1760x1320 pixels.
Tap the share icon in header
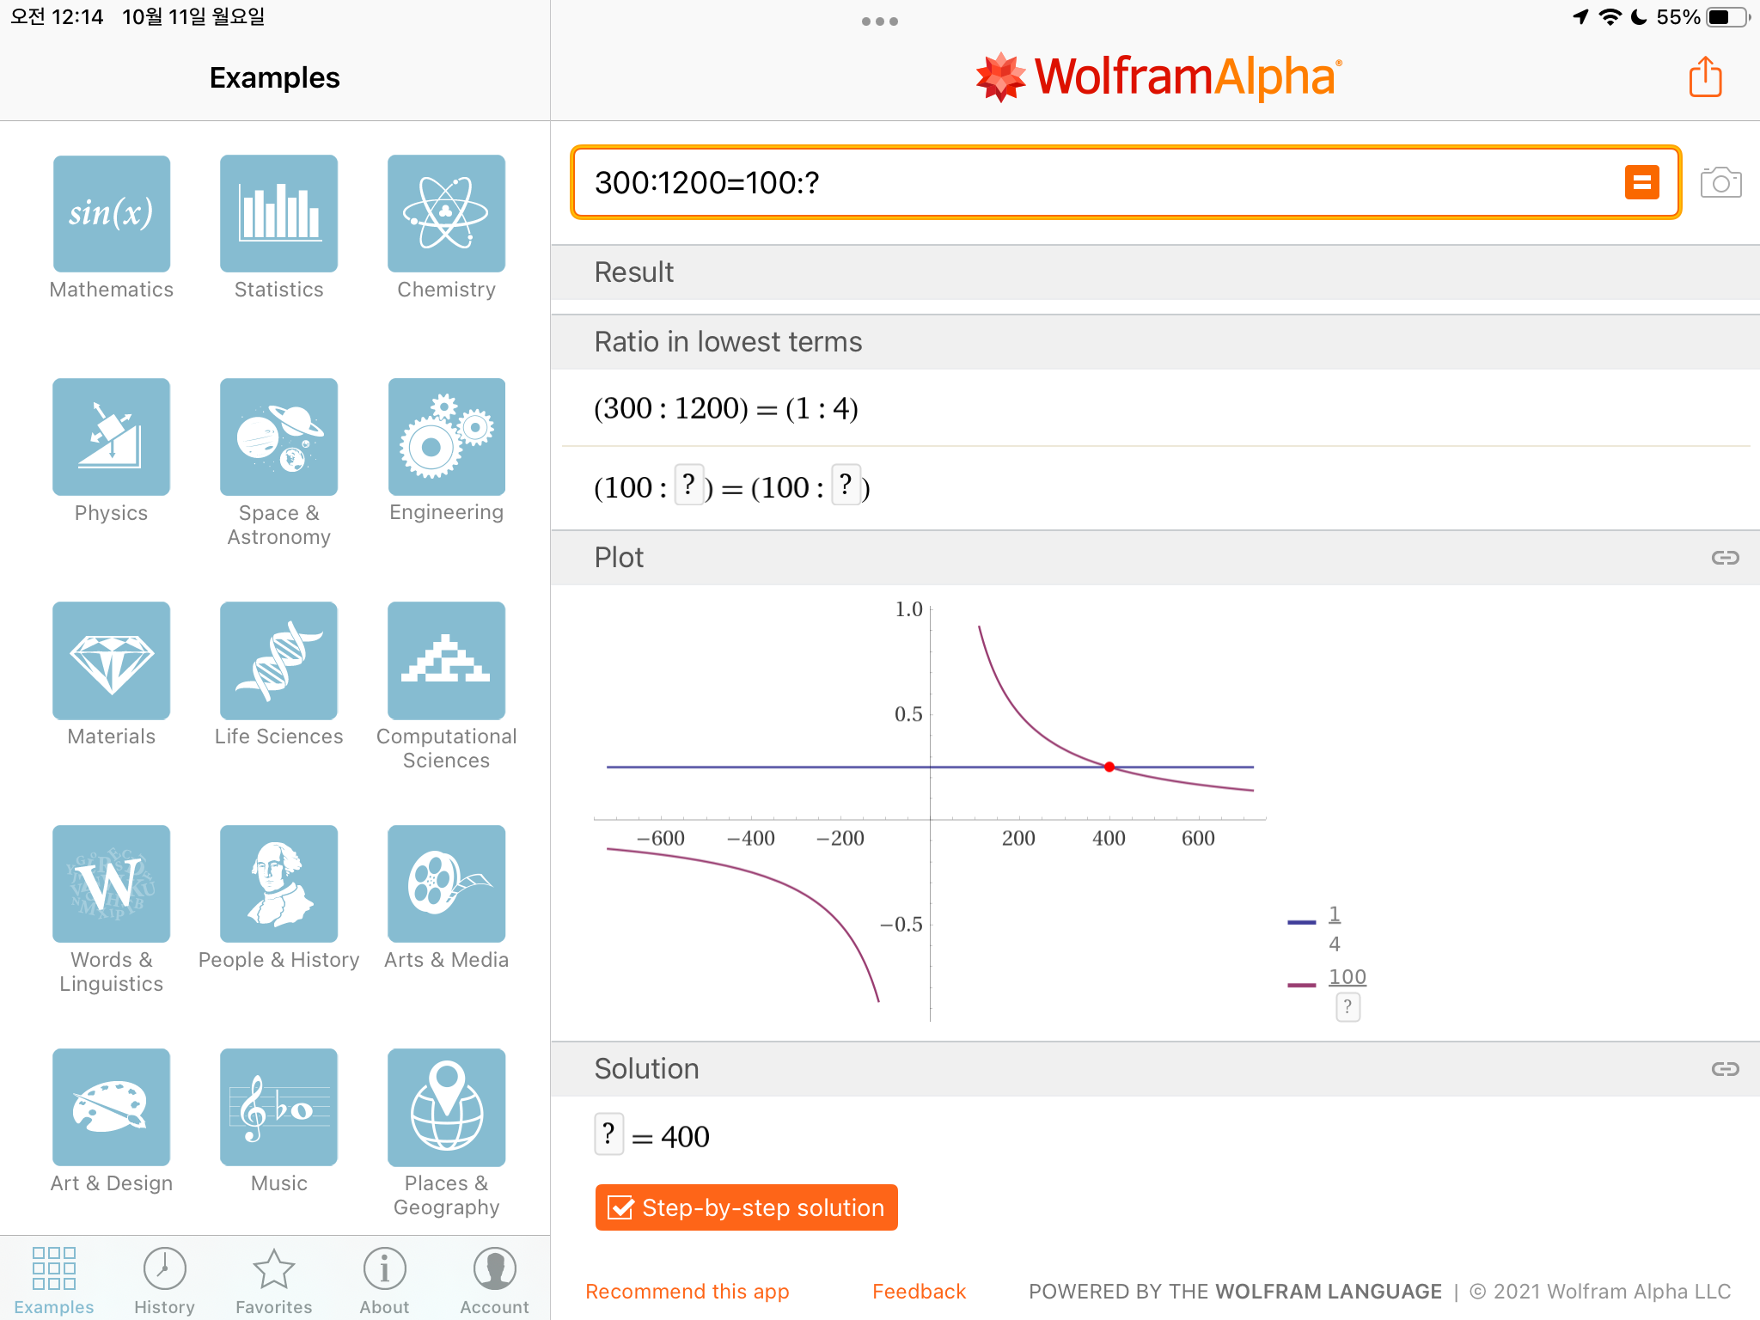[x=1705, y=77]
